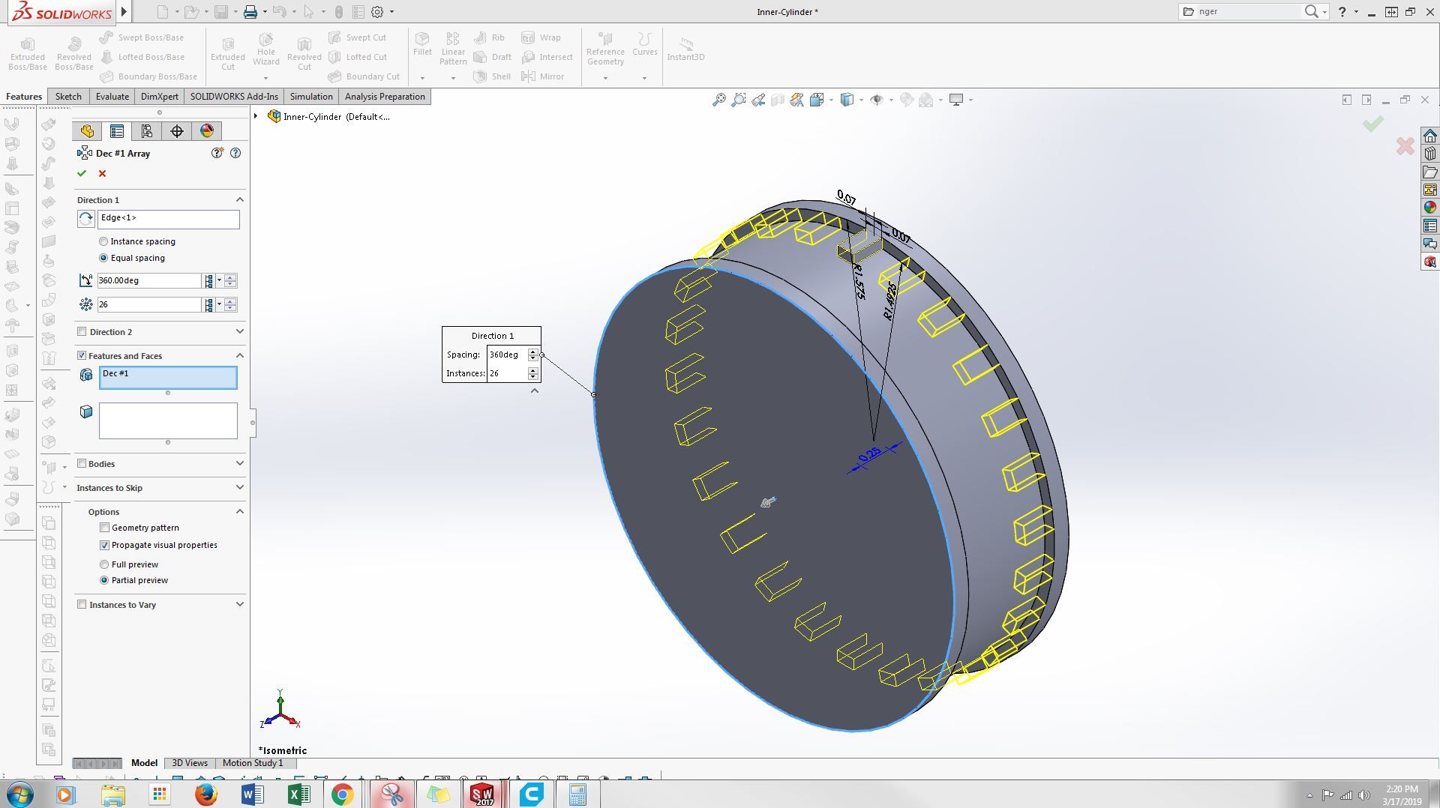
Task: Open the DimXpertManager crosshair tab icon
Action: (x=177, y=131)
